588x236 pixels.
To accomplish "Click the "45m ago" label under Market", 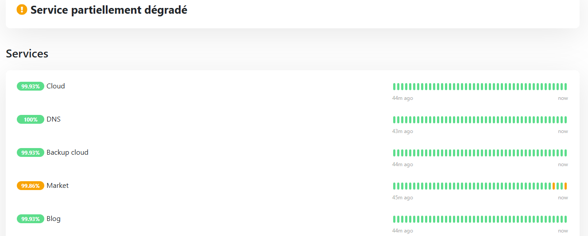I will pyautogui.click(x=402, y=198).
